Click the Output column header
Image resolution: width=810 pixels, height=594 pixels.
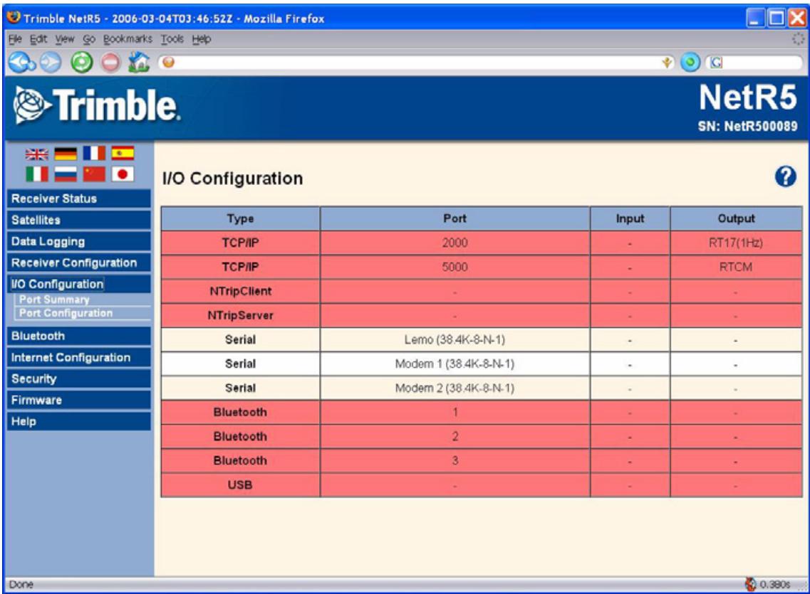(x=736, y=218)
